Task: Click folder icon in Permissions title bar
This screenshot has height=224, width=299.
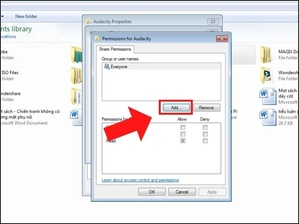Action: [97, 38]
